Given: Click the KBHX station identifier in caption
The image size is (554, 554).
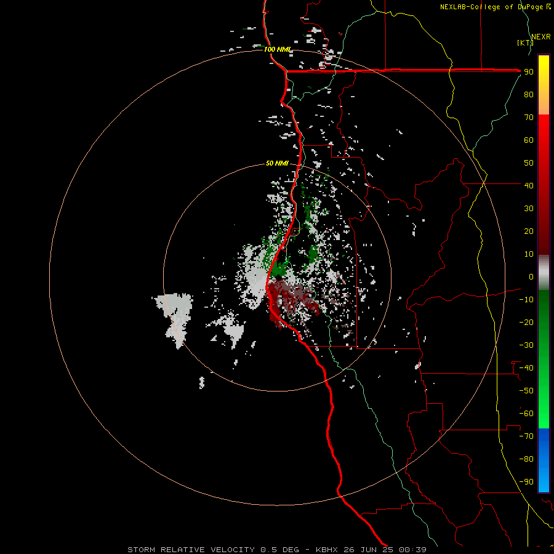Looking at the screenshot, I should click(327, 550).
